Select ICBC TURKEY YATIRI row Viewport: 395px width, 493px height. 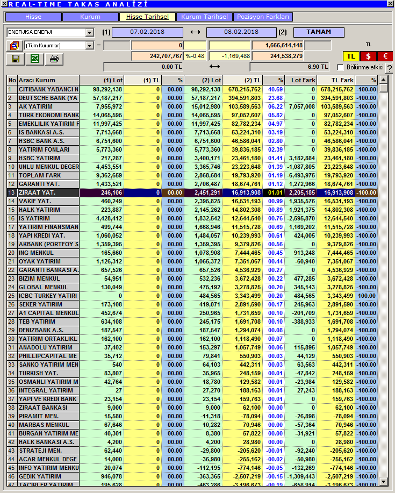click(x=192, y=296)
